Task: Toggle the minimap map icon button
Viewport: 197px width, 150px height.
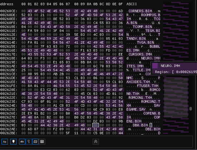Action: pos(35,141)
